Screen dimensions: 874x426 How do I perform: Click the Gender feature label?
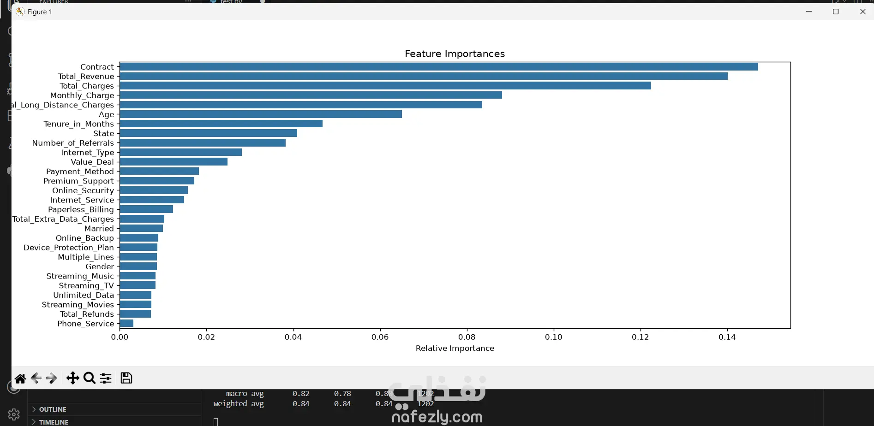[100, 266]
